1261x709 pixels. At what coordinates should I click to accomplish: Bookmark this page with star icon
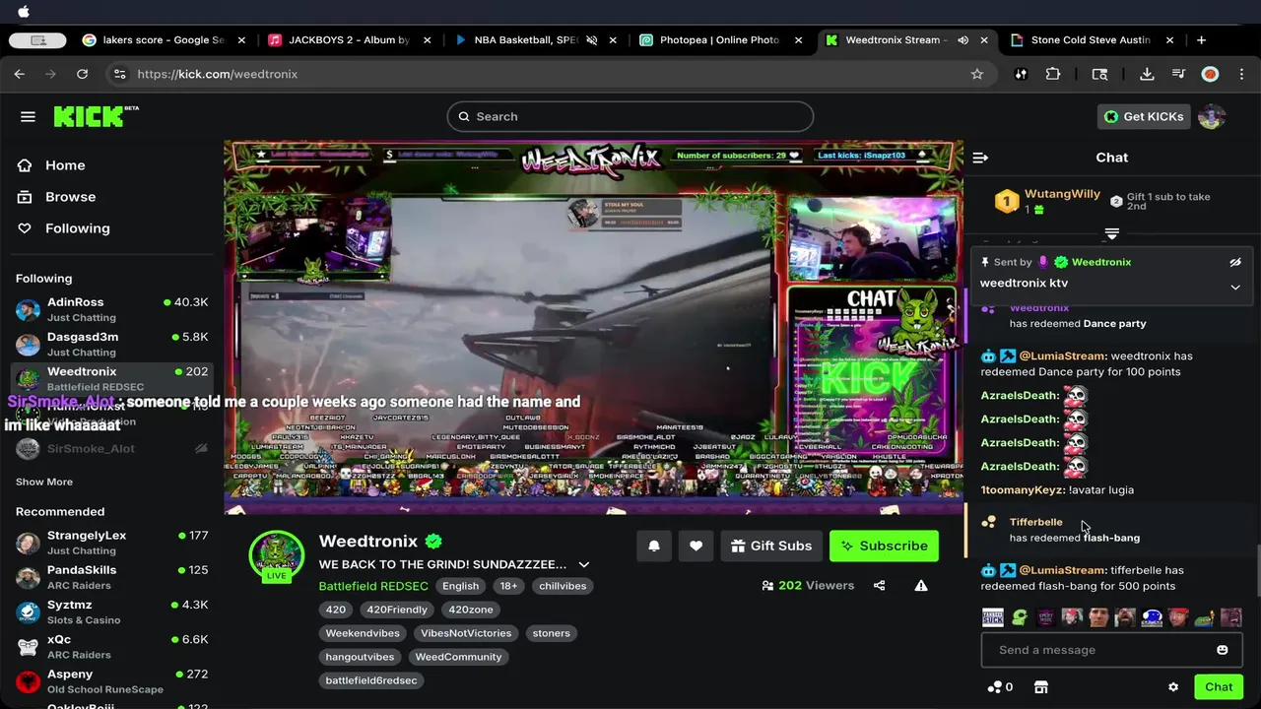pos(977,74)
